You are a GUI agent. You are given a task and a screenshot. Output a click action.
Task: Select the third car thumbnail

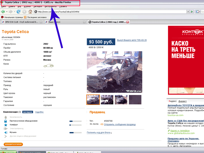click(x=121, y=100)
